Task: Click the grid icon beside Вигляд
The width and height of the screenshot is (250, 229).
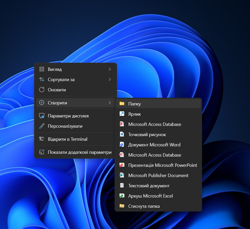Action: coord(41,69)
